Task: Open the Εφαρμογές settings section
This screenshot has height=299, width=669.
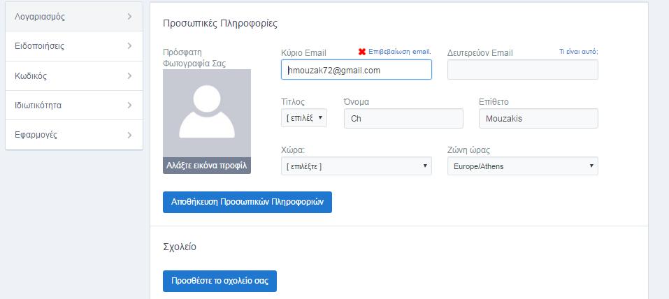Action: (x=74, y=135)
